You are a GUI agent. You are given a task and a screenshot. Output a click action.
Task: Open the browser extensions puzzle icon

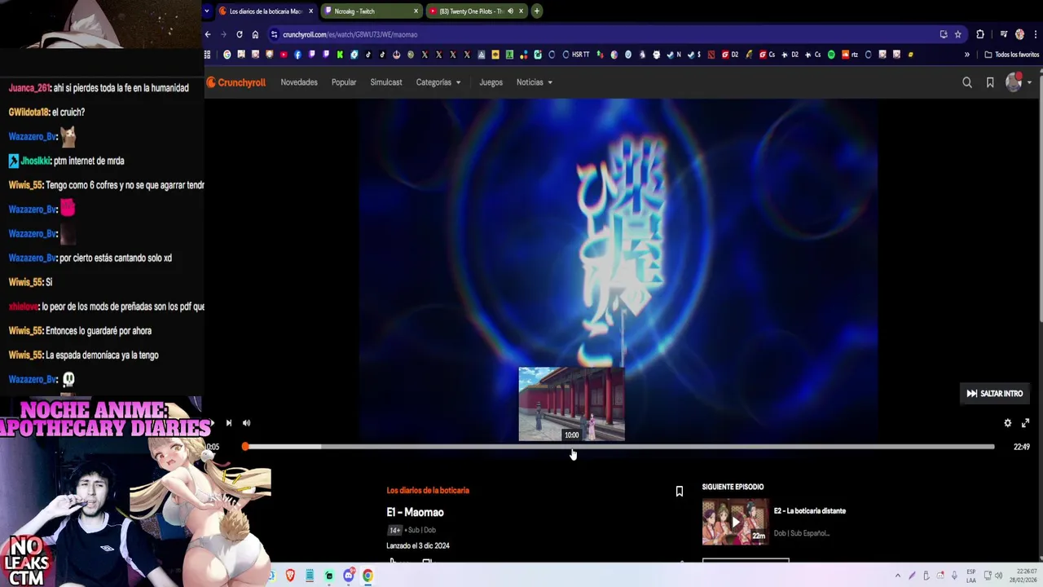980,34
